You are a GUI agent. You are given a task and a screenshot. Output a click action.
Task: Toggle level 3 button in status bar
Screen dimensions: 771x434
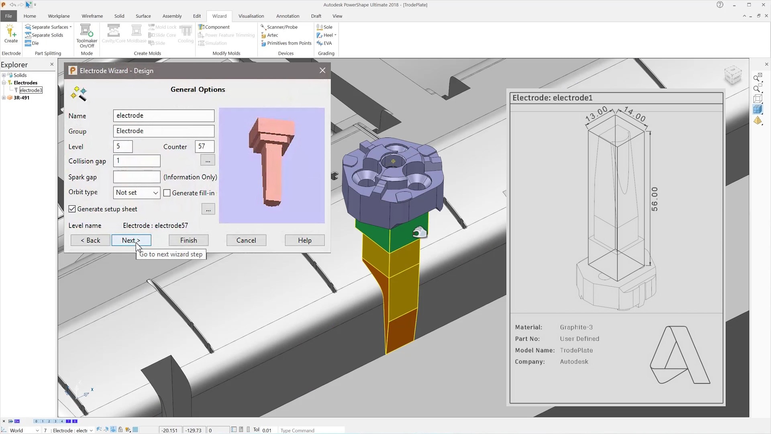click(x=55, y=421)
